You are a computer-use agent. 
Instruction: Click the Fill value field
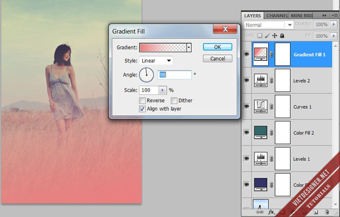[321, 35]
